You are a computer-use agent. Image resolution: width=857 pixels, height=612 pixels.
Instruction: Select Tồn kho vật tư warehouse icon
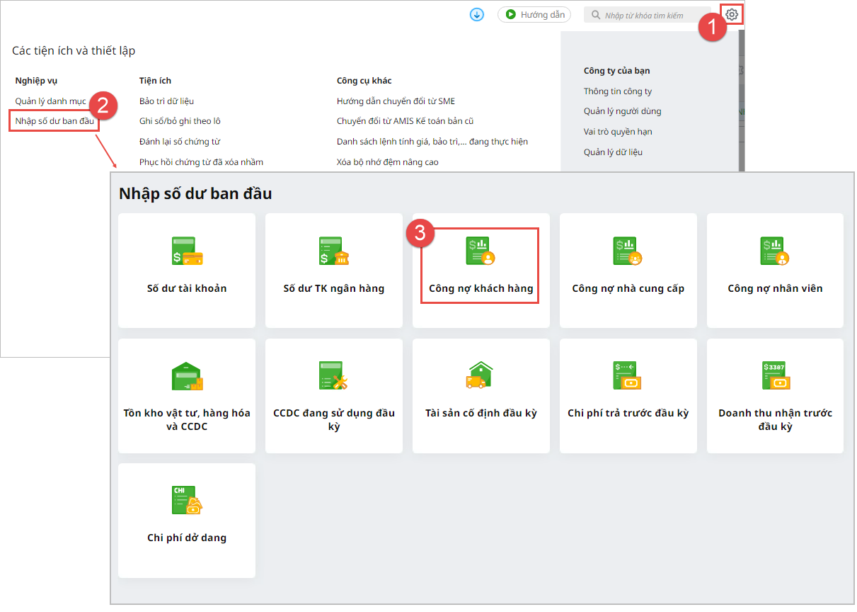coord(187,376)
